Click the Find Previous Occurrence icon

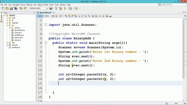[69, 16]
